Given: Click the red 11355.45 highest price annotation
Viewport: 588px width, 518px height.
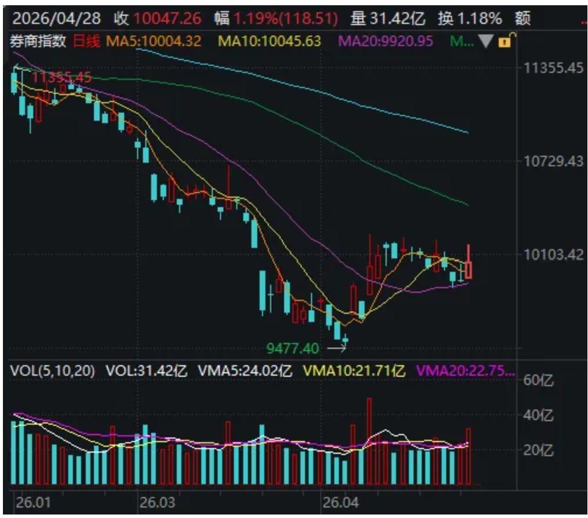Looking at the screenshot, I should click(62, 78).
